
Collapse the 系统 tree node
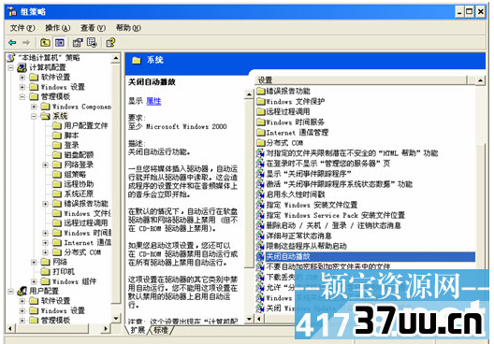[x=34, y=116]
